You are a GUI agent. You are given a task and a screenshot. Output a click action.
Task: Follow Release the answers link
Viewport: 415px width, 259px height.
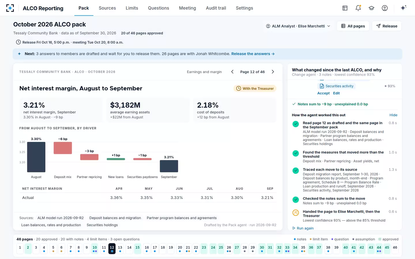click(253, 54)
